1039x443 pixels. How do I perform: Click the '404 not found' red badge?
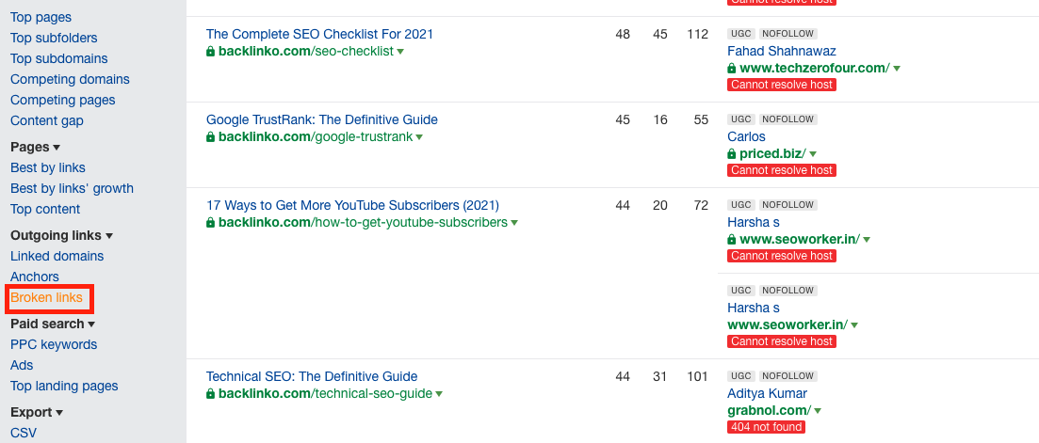pyautogui.click(x=766, y=427)
